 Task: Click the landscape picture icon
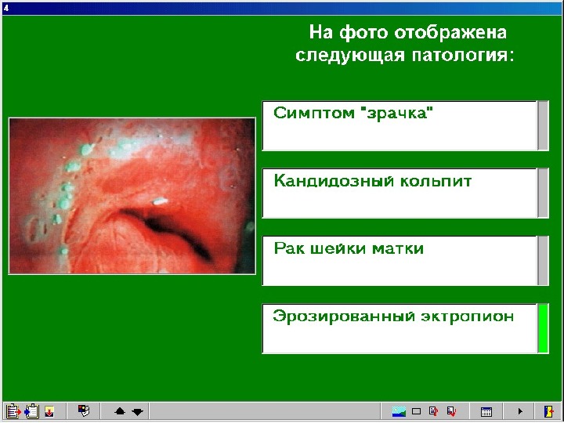click(x=399, y=411)
